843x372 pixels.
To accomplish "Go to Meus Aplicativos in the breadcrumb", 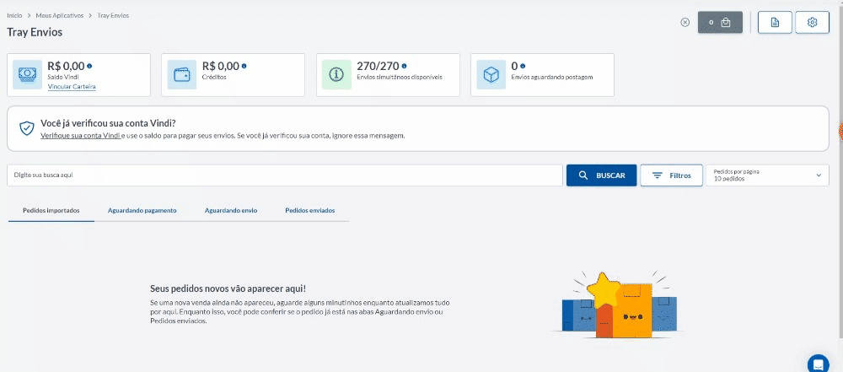I will click(60, 16).
